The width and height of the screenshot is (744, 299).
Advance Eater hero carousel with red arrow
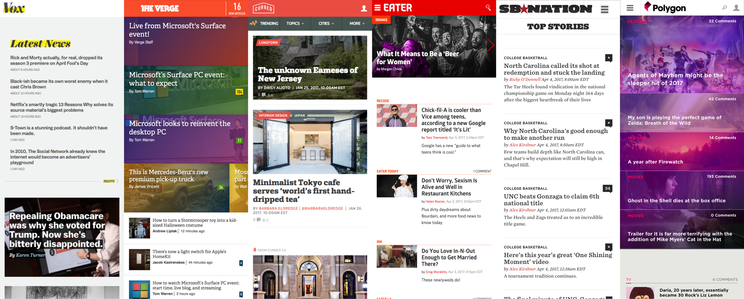pyautogui.click(x=491, y=45)
